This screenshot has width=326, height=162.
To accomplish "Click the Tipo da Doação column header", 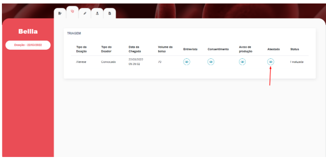I will tap(81, 49).
